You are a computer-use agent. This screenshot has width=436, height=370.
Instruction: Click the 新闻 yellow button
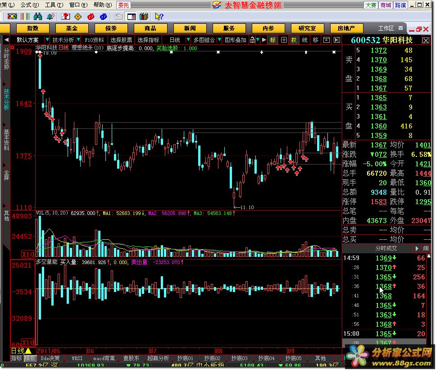[190, 28]
